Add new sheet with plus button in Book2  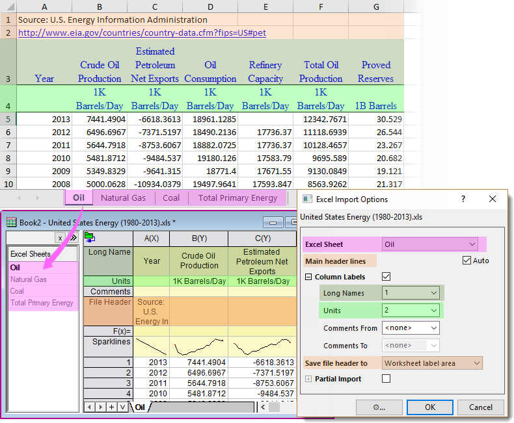(111, 407)
